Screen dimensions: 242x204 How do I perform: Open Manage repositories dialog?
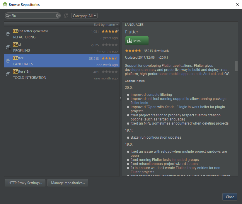pos(68,183)
